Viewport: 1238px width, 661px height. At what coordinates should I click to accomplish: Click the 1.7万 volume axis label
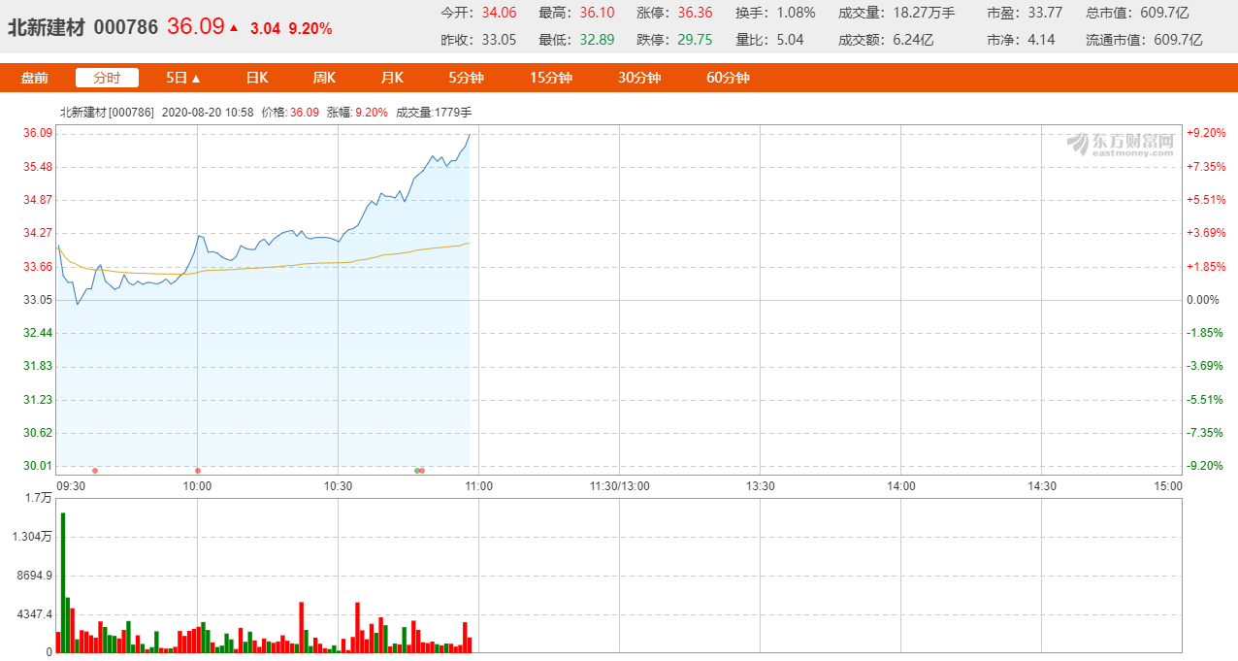tap(39, 498)
